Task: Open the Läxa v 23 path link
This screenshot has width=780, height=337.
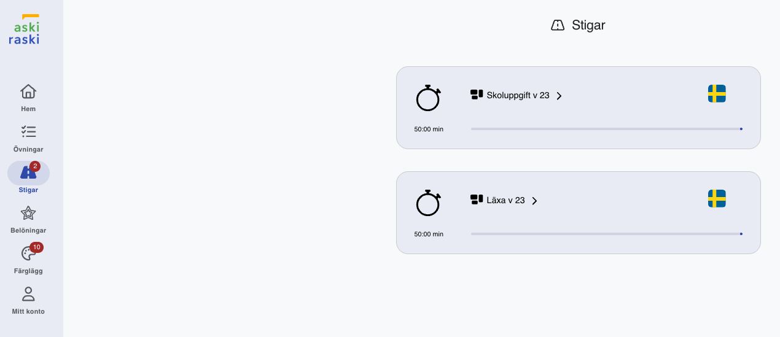Action: [505, 200]
